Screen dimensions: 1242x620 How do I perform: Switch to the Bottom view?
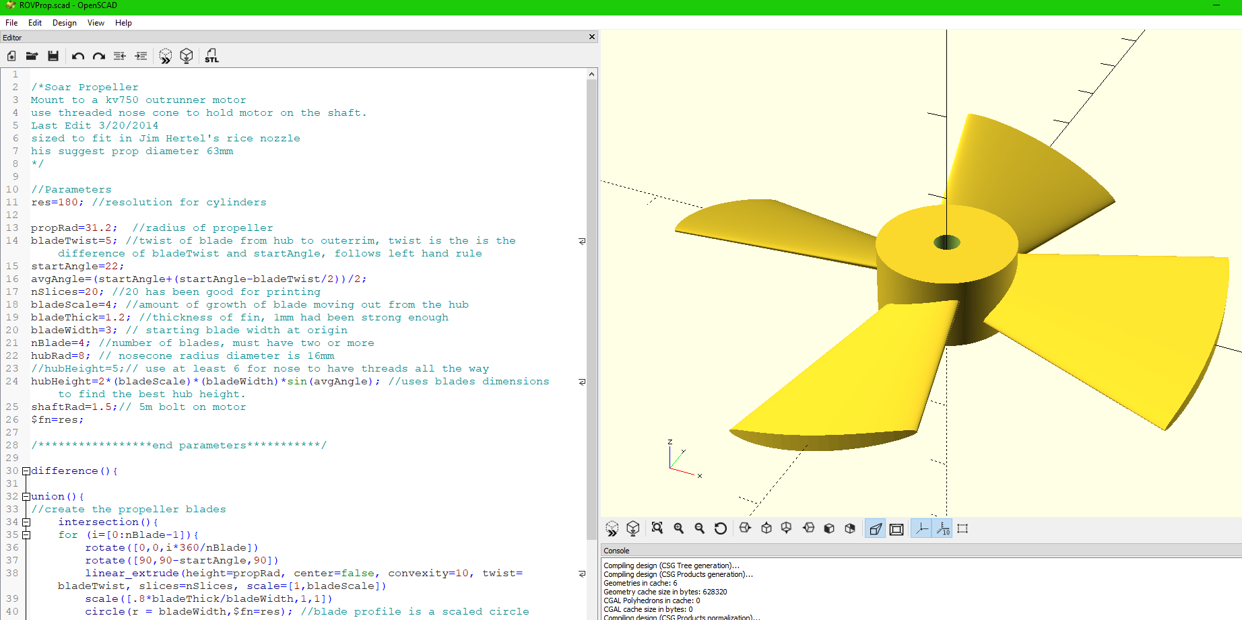(787, 528)
